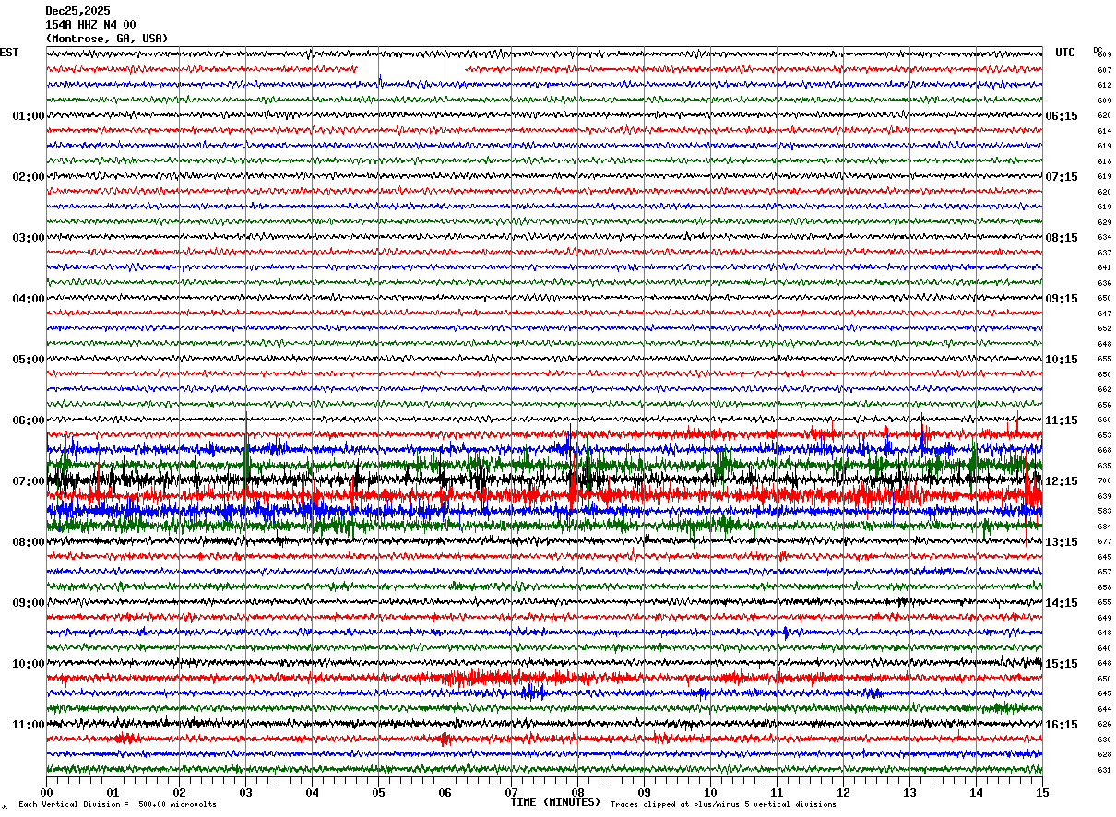Click the traces clipped footnote text
Viewport: 1116px width, 817px height.
(723, 804)
